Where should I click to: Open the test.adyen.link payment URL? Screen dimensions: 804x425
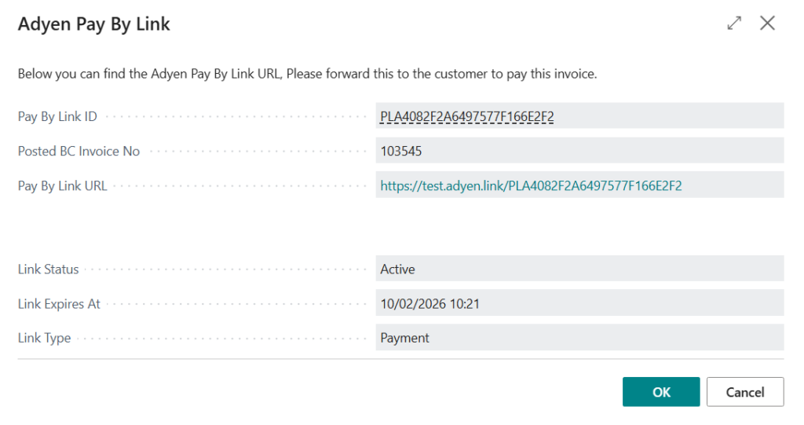tap(531, 186)
